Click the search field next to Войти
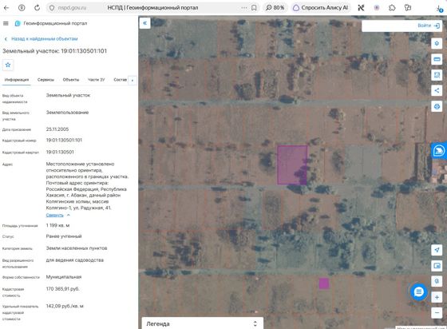This screenshot has width=447, height=329. pyautogui.click(x=390, y=26)
